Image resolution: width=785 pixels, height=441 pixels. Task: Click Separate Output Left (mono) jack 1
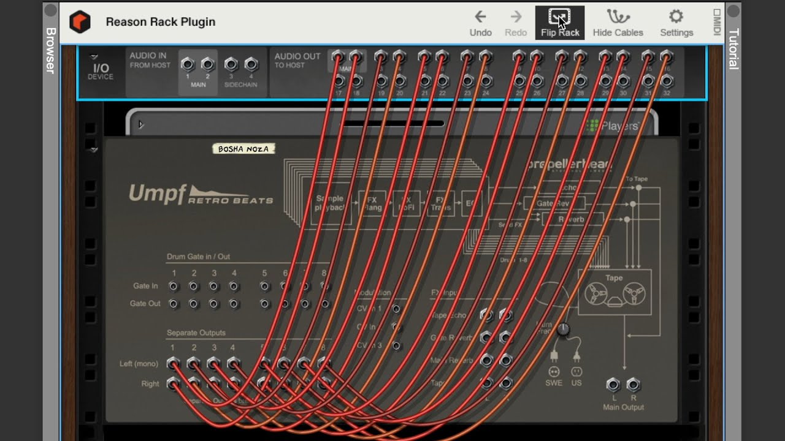point(174,364)
